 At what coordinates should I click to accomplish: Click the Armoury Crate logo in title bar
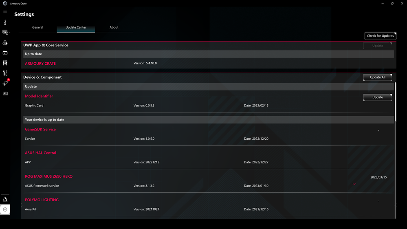pyautogui.click(x=5, y=3)
